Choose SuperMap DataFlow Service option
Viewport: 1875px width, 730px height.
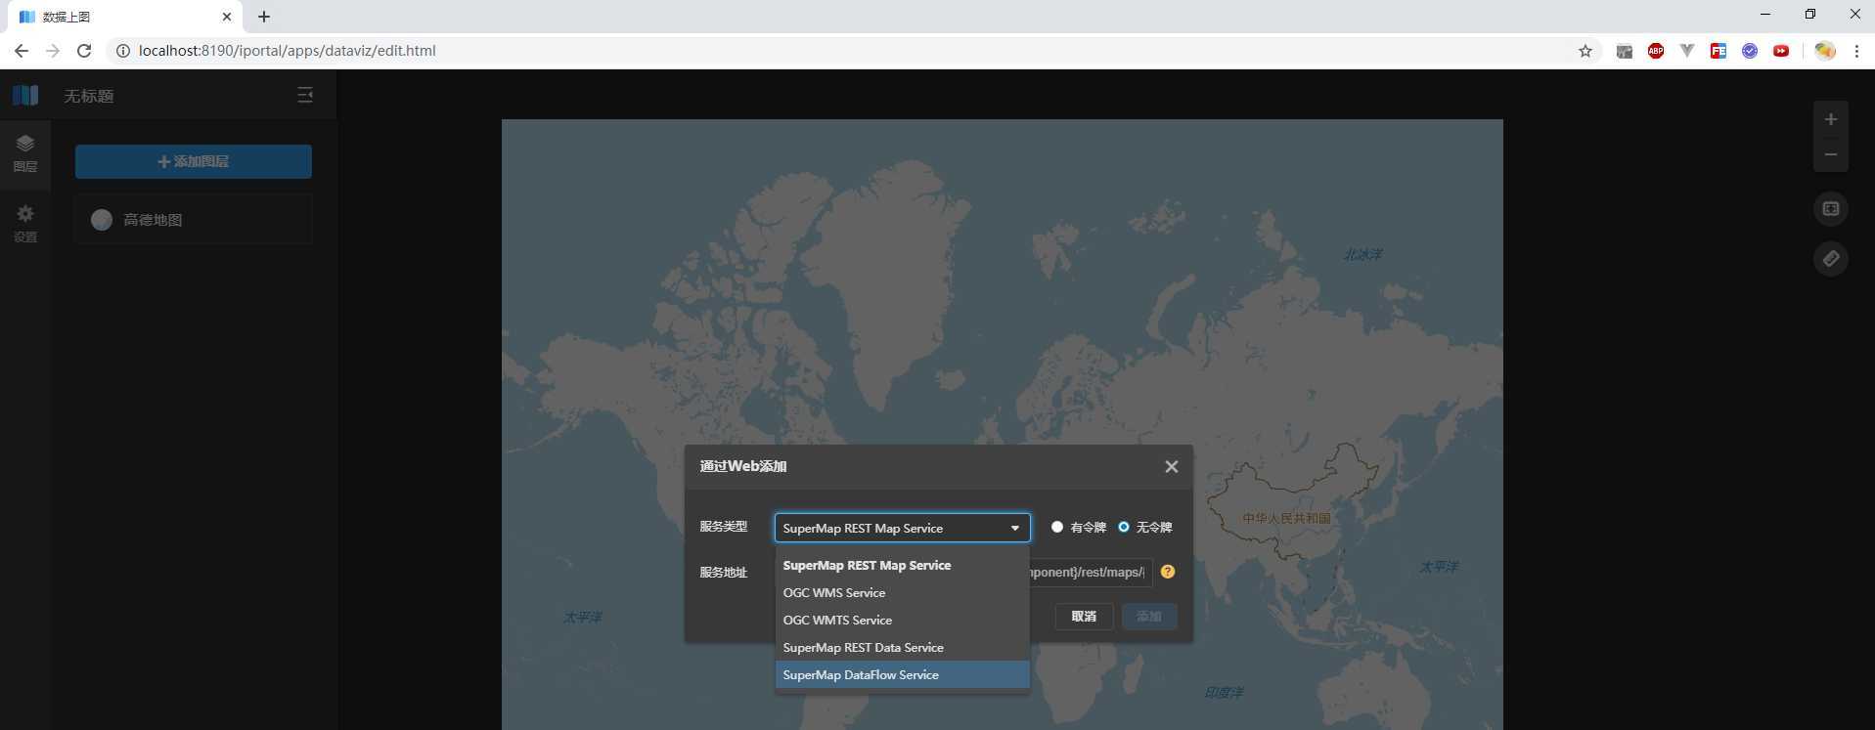902,674
